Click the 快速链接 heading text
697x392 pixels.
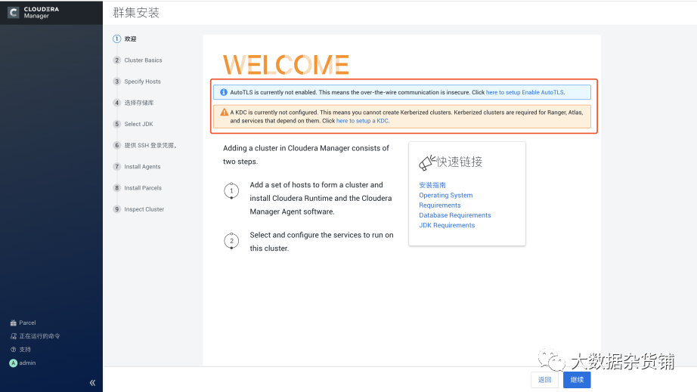[x=459, y=162]
